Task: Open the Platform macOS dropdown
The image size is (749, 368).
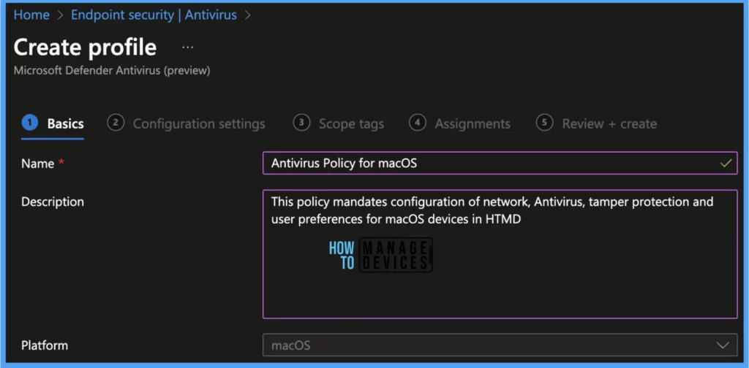Action: (500, 345)
